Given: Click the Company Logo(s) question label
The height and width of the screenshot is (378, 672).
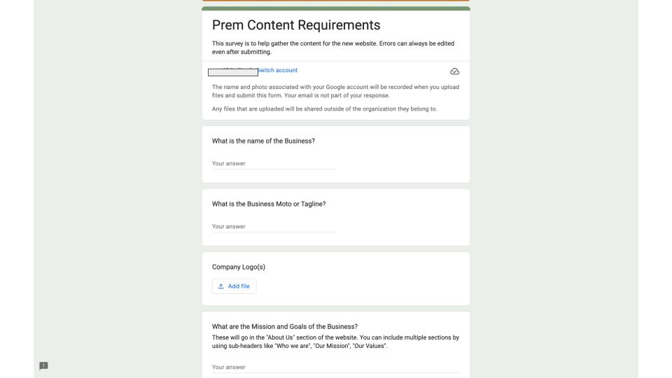Looking at the screenshot, I should pyautogui.click(x=238, y=267).
